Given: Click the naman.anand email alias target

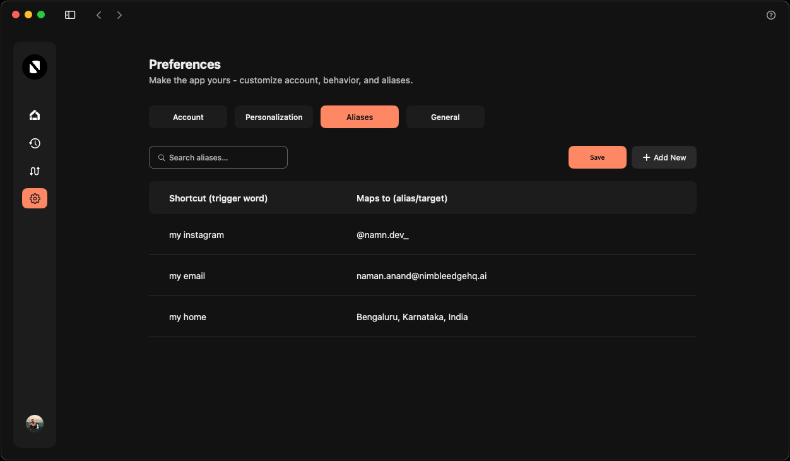Looking at the screenshot, I should point(422,276).
